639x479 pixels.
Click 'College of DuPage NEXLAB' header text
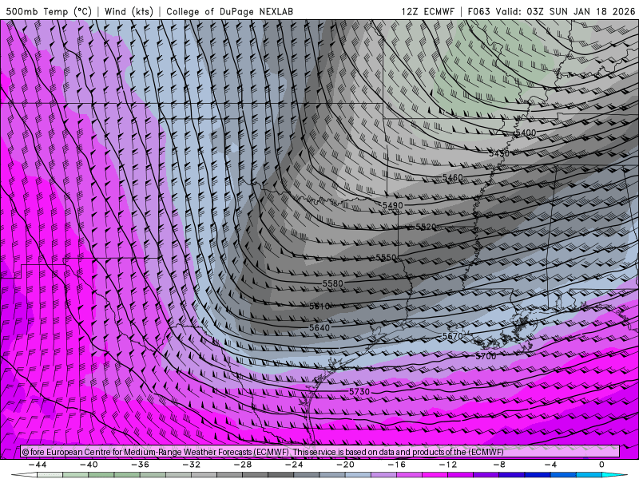point(229,11)
